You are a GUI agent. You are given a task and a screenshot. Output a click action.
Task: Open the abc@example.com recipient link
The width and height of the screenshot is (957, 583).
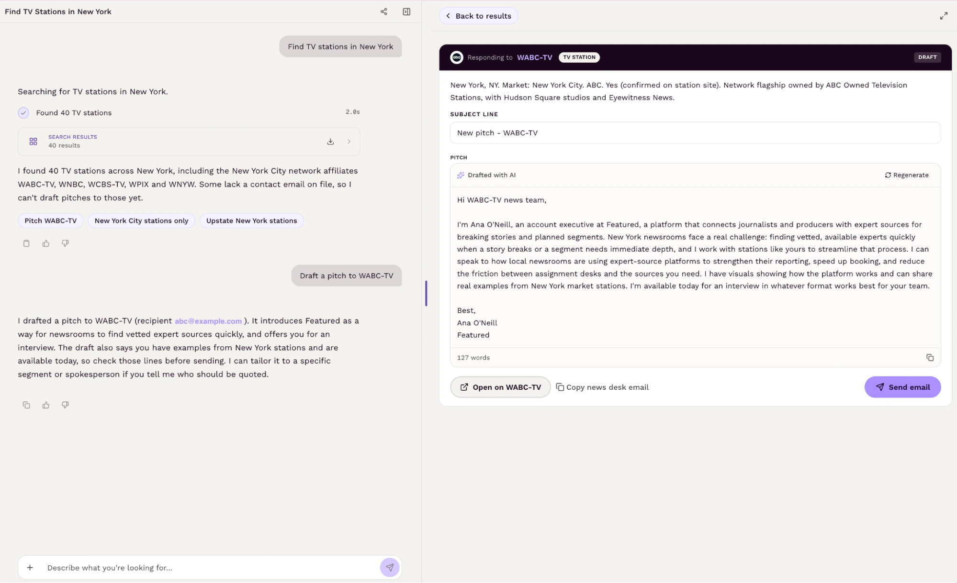point(208,321)
